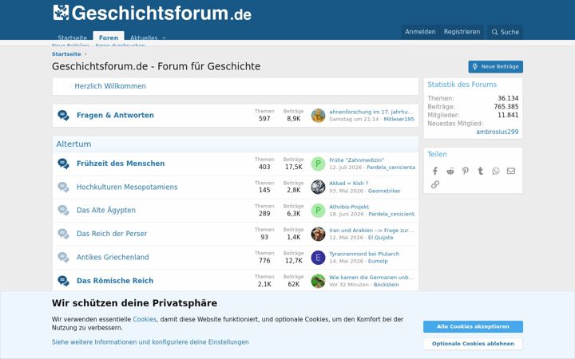Share via Reddit icon

pyautogui.click(x=450, y=171)
